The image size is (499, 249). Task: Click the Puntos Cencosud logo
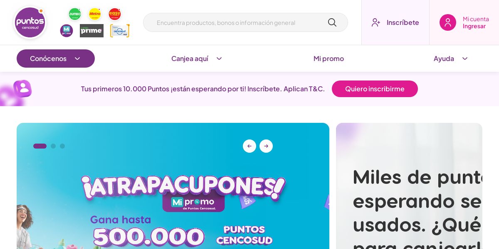click(30, 22)
